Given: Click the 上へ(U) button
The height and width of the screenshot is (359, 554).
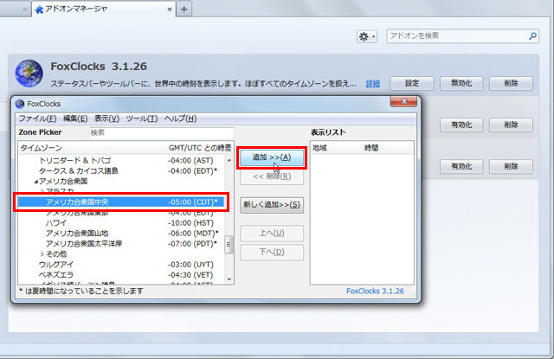Looking at the screenshot, I should 272,233.
